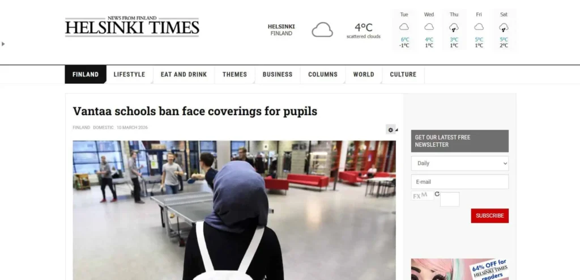Screen dimensions: 580x280
Task: Select the Tuesday forecast cloud icon
Action: click(x=404, y=27)
